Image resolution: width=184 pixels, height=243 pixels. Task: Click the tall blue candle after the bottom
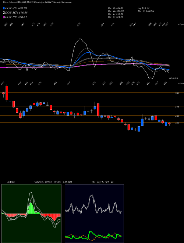click(x=142, y=122)
